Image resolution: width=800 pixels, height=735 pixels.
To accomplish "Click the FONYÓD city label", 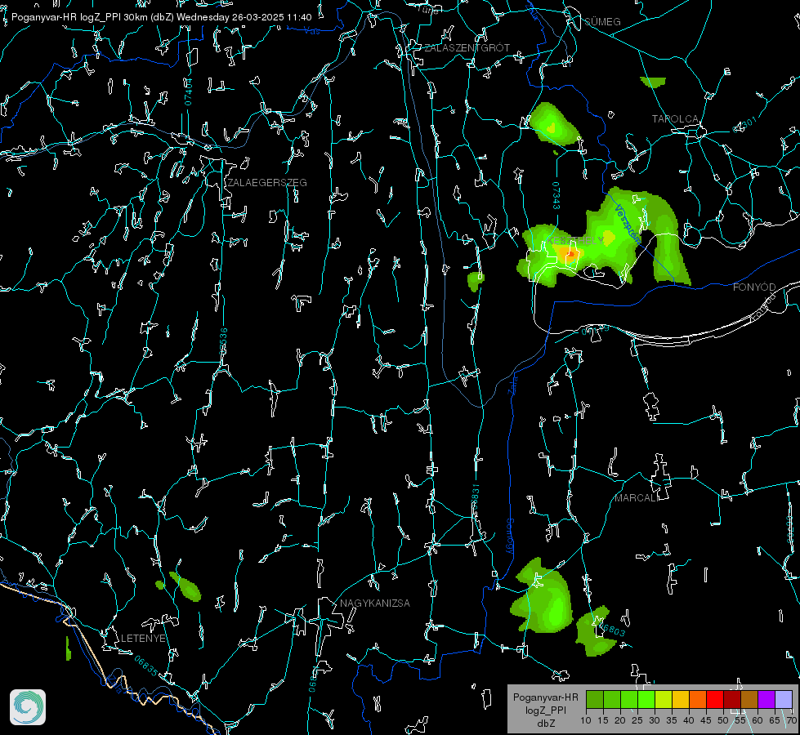I will (x=754, y=287).
